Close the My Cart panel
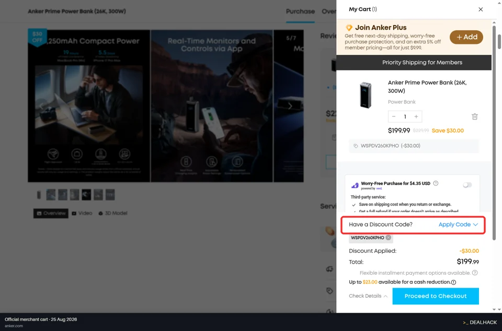This screenshot has height=331, width=502. point(481,9)
